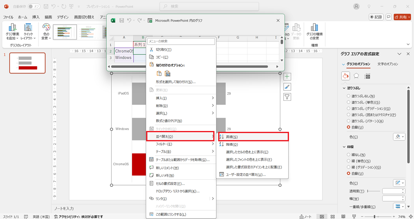Click normal view icon in status bar
This screenshot has height=219, width=414.
tap(322, 217)
